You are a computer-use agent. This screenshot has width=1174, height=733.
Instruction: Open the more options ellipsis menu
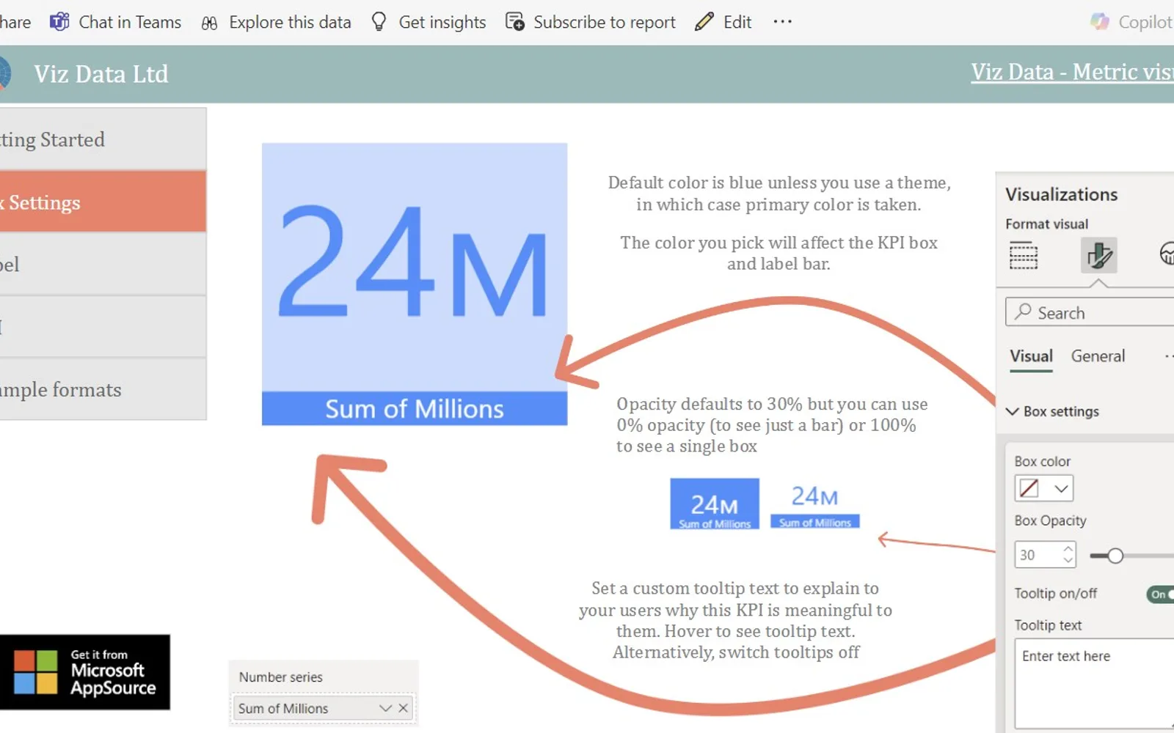click(x=782, y=22)
